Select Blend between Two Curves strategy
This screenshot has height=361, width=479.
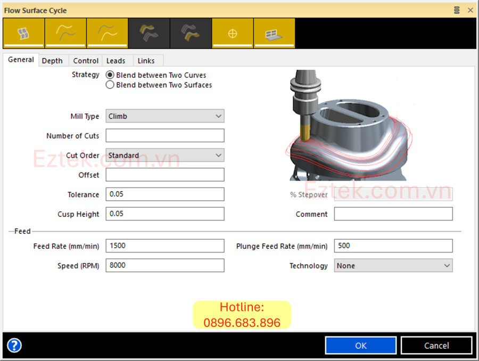click(110, 75)
